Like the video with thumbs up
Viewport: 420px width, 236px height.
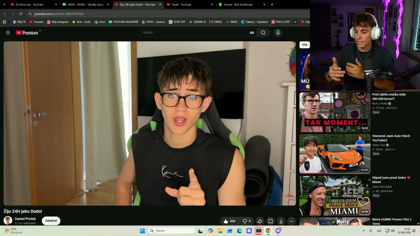[x=229, y=221]
